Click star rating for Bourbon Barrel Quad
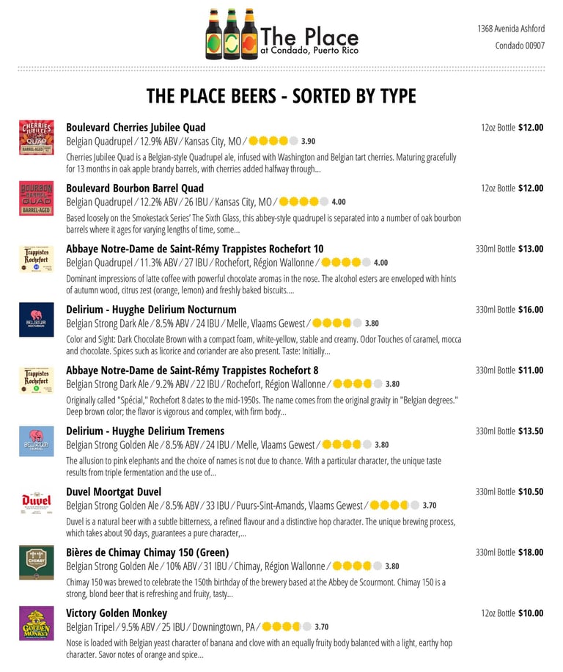 pos(303,202)
